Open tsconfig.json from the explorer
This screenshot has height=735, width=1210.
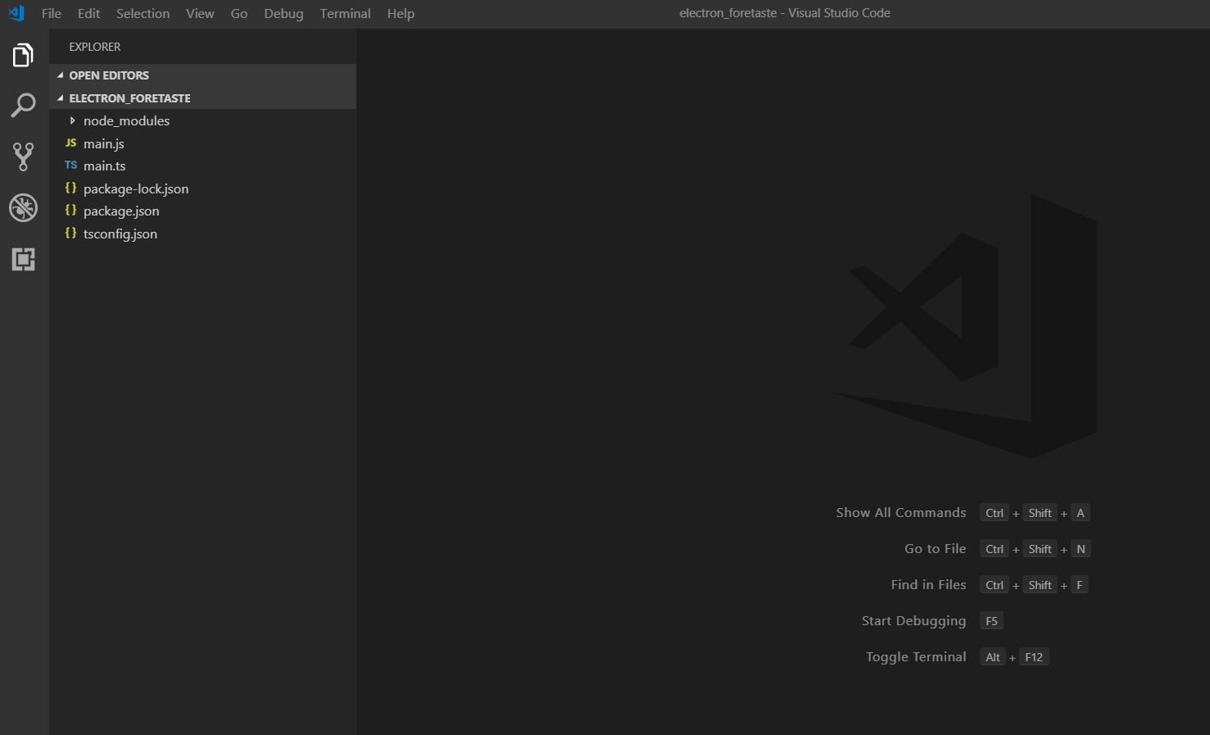click(x=120, y=234)
